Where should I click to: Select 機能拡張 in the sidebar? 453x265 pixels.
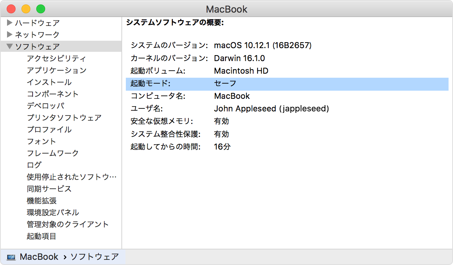pyautogui.click(x=41, y=201)
